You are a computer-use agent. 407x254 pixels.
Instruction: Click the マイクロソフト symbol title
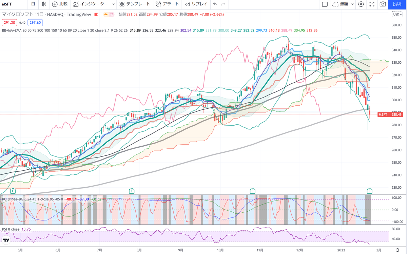[x=18, y=14]
